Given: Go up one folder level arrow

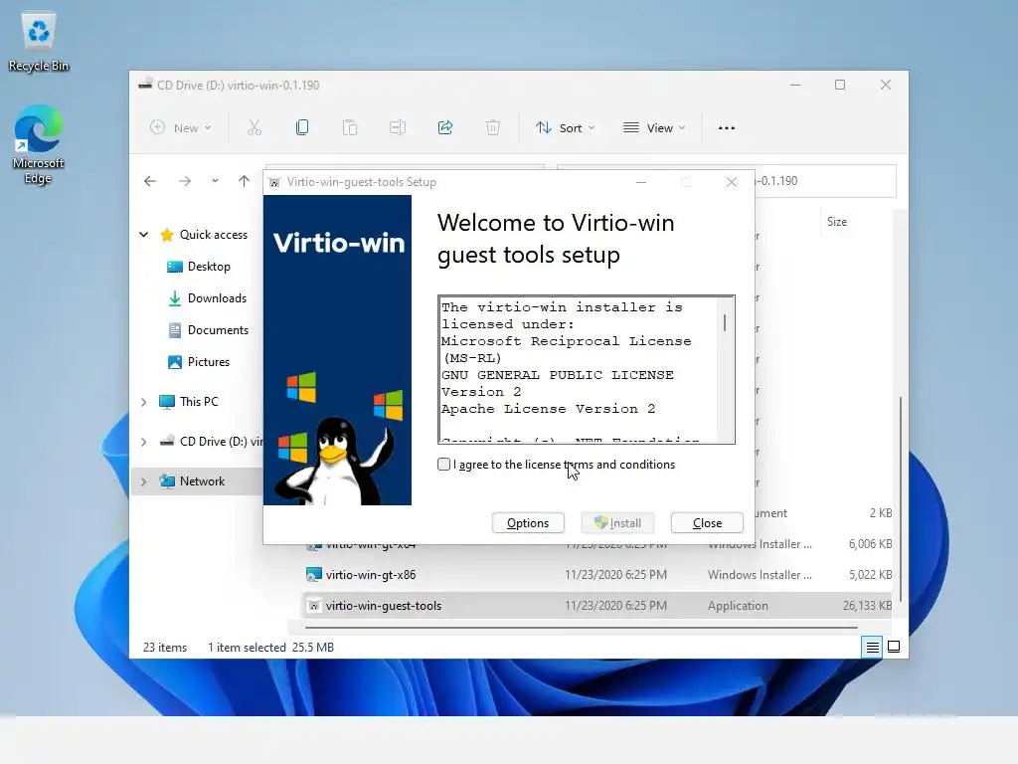Looking at the screenshot, I should pos(244,181).
